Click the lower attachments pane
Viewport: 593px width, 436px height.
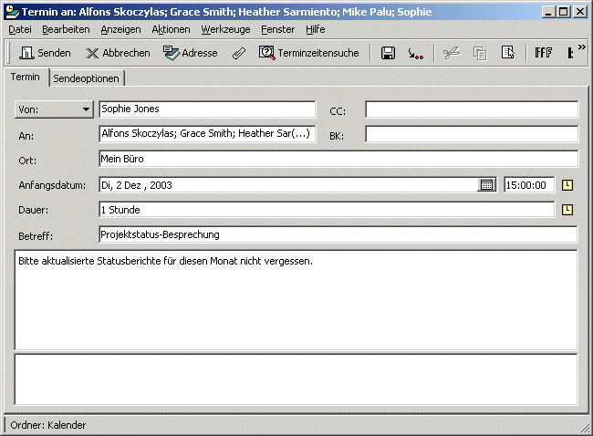(x=296, y=379)
